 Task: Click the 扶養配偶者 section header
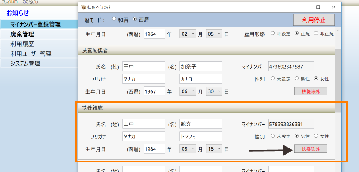(x=207, y=51)
